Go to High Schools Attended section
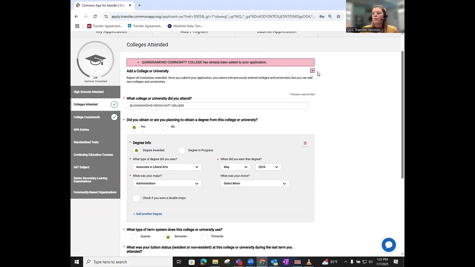 [95, 92]
